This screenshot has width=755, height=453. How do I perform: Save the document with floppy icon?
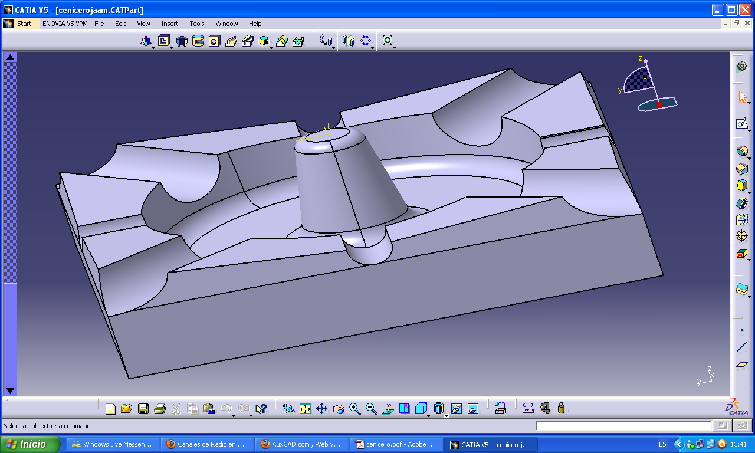pyautogui.click(x=143, y=408)
